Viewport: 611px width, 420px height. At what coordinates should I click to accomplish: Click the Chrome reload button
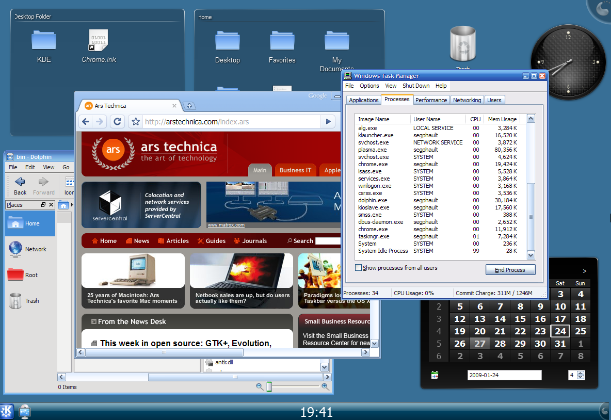[117, 122]
